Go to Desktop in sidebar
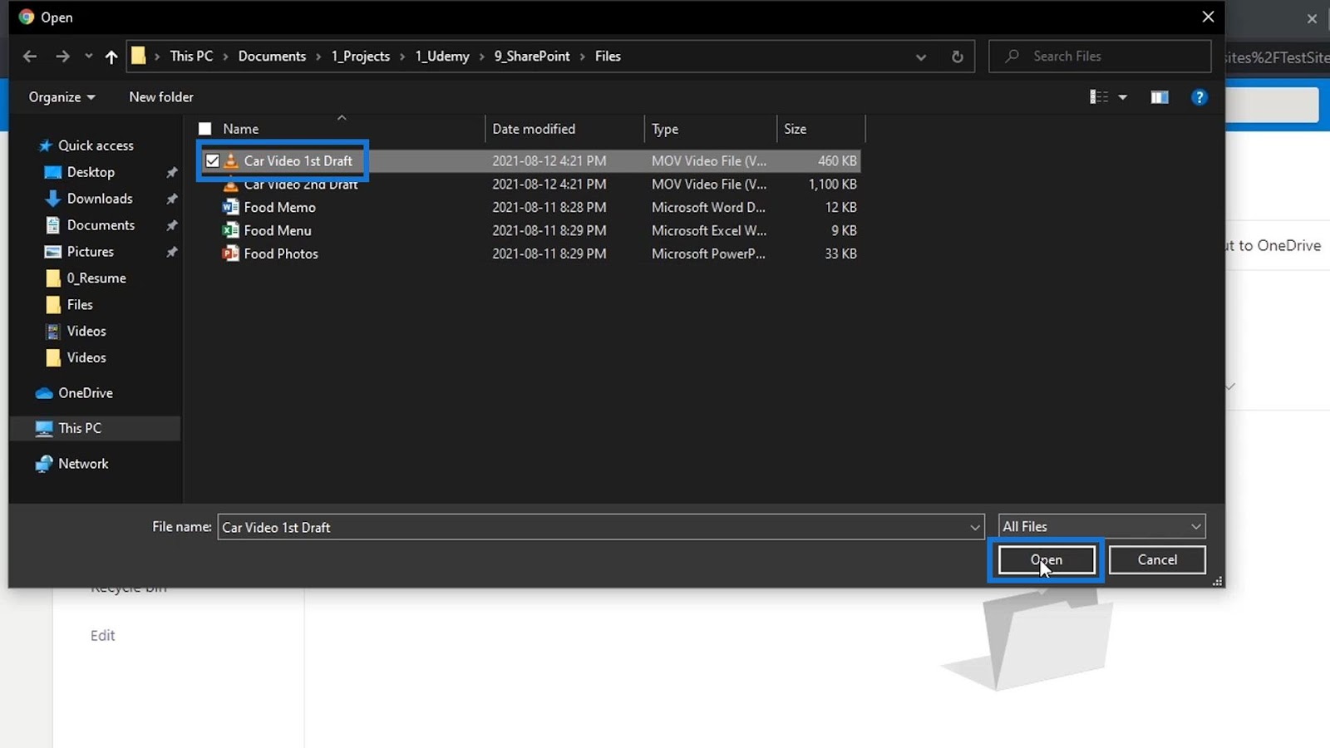 click(x=91, y=172)
